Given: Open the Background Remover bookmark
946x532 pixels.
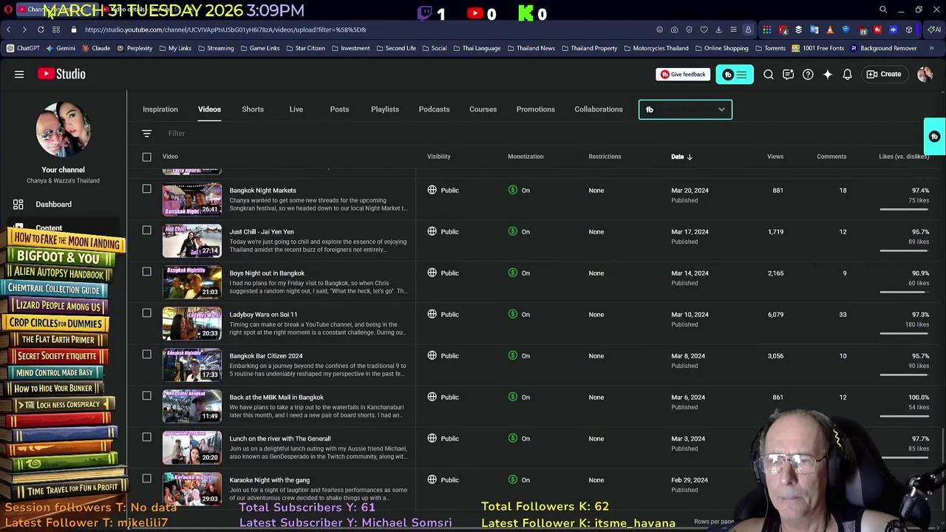Looking at the screenshot, I should pos(883,48).
